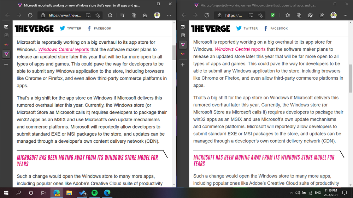Show hidden system tray icons
This screenshot has height=198, width=353.
(291, 193)
